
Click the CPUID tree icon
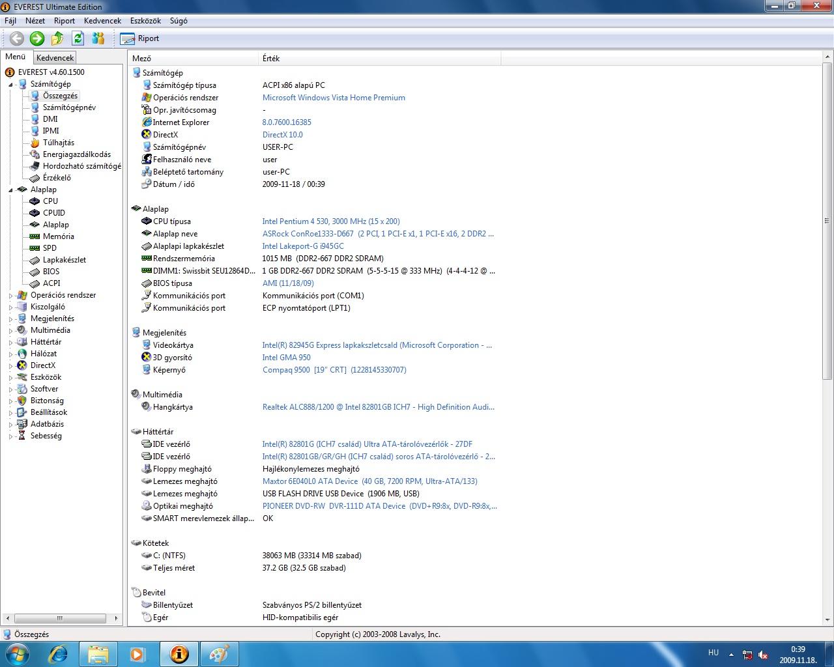[x=35, y=213]
